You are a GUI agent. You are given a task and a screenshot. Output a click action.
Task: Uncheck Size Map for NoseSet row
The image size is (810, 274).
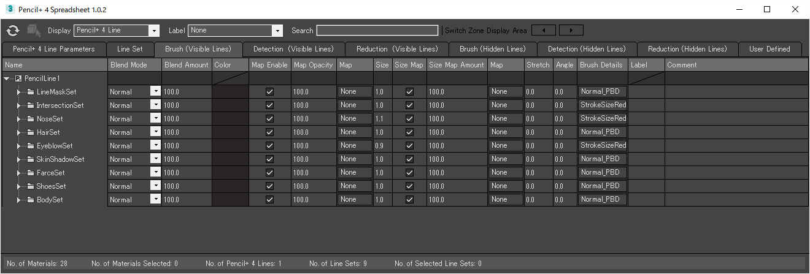pyautogui.click(x=410, y=119)
